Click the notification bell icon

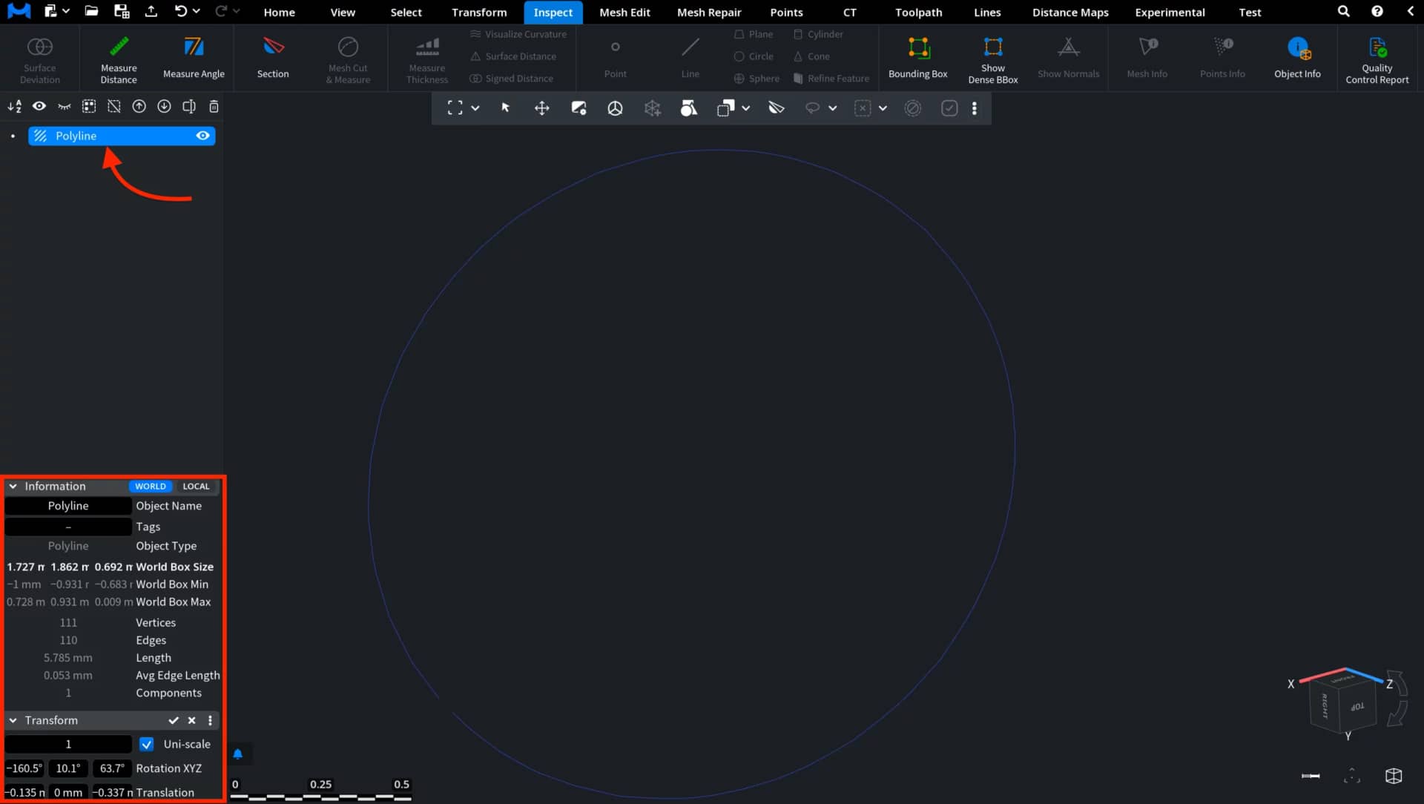click(x=237, y=754)
